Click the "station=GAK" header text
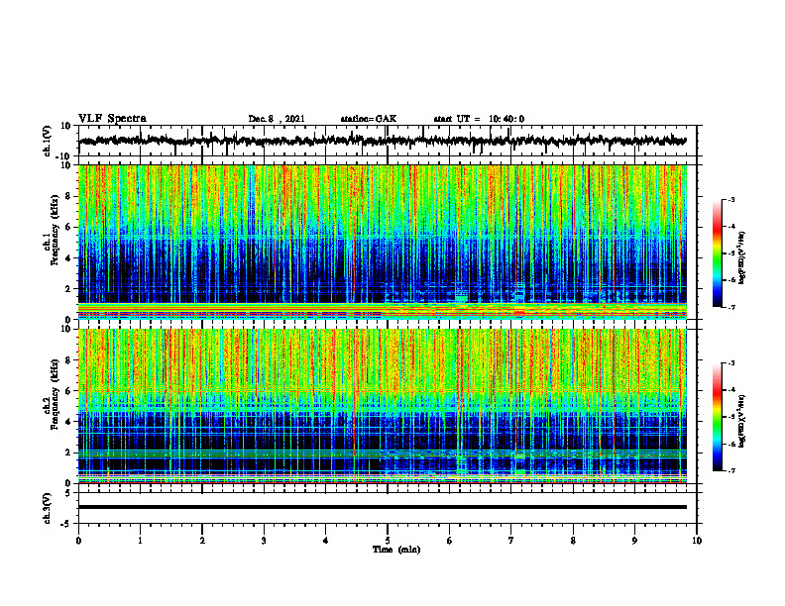 (369, 119)
